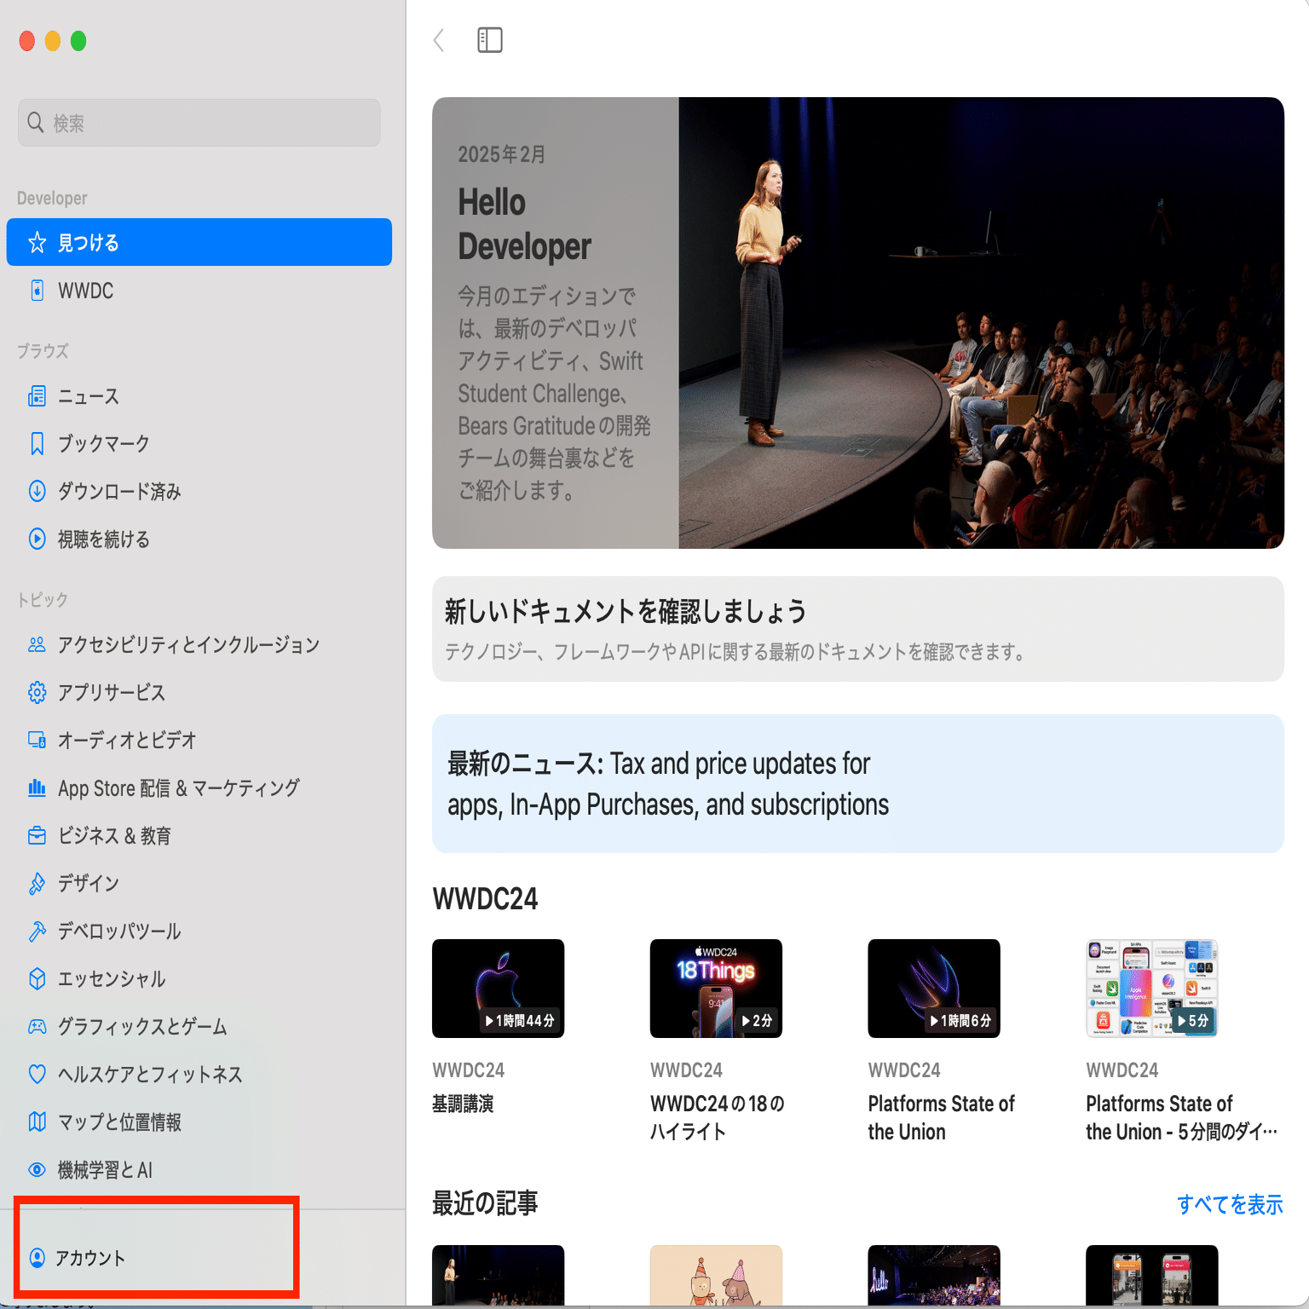Screen dimensions: 1309x1309
Task: Select the デザイン topic icon
Action: coord(37,884)
